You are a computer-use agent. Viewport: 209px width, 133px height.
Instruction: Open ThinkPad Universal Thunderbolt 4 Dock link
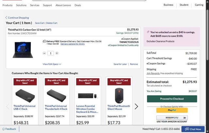coord(56,108)
